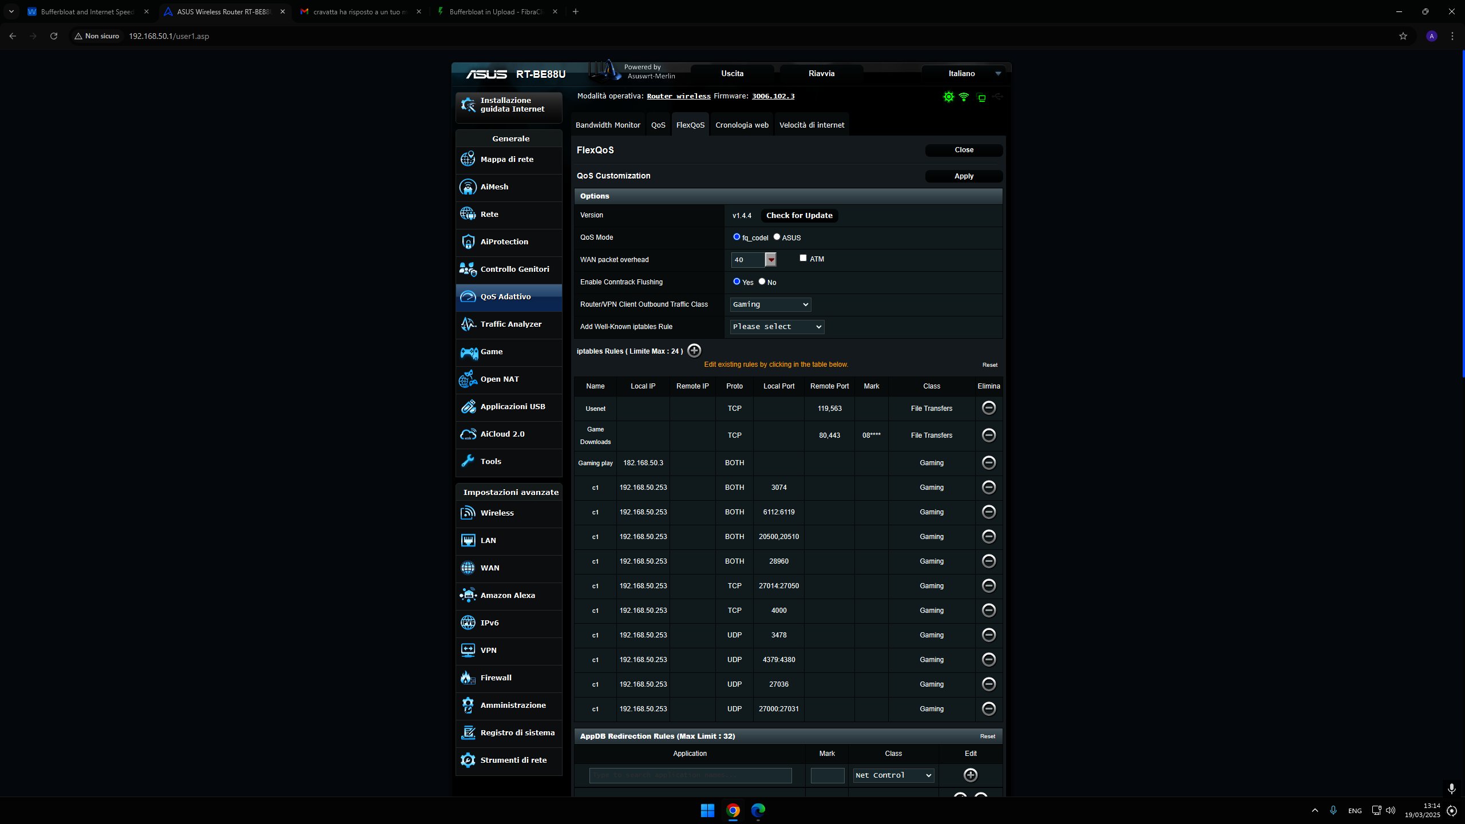Remove the Gaming play rule

[988, 463]
